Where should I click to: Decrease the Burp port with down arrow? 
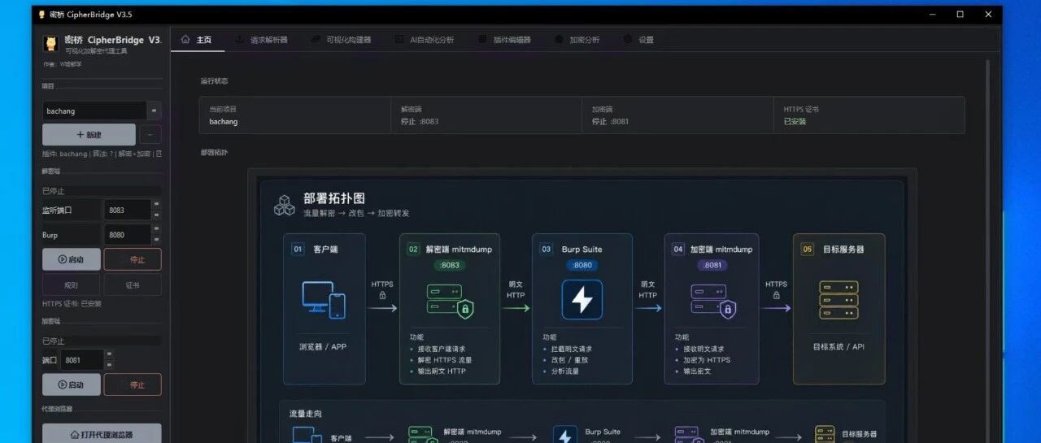pyautogui.click(x=156, y=241)
